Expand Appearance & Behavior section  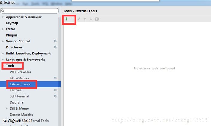[x=3, y=17]
